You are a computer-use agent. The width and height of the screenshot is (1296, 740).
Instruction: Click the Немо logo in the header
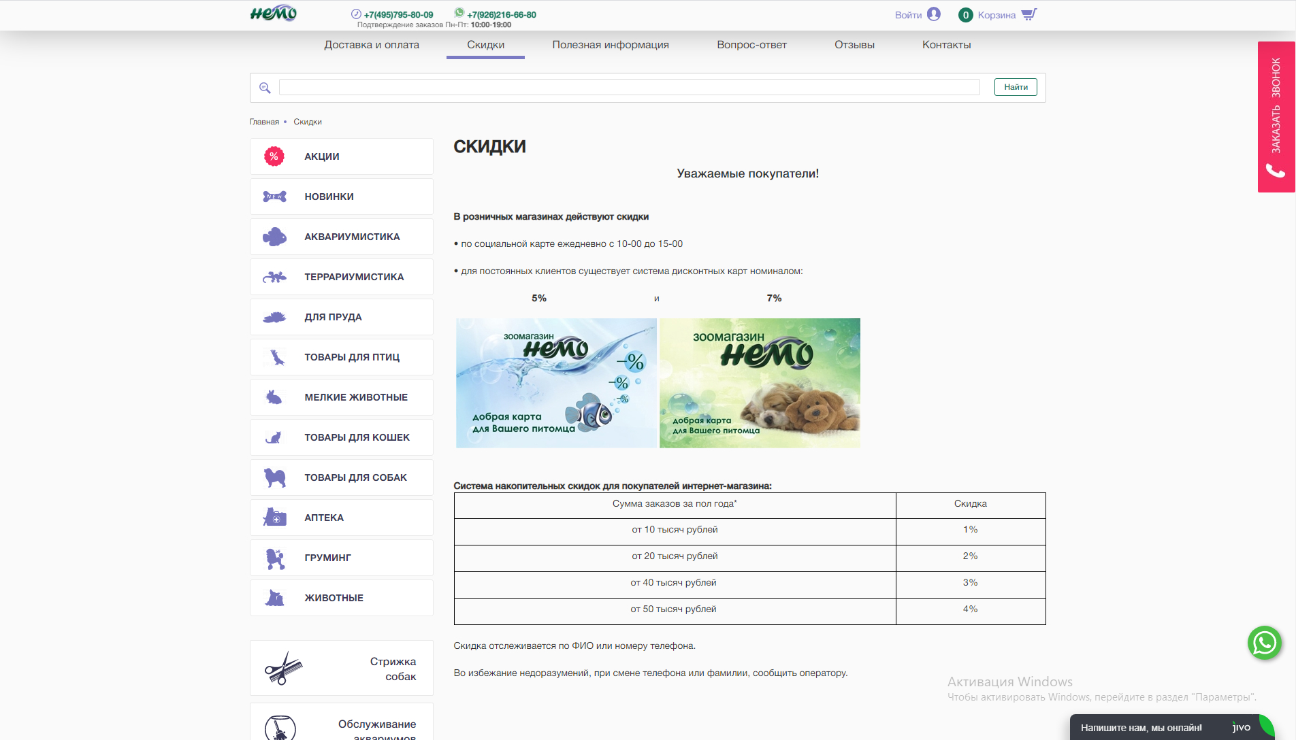point(274,14)
